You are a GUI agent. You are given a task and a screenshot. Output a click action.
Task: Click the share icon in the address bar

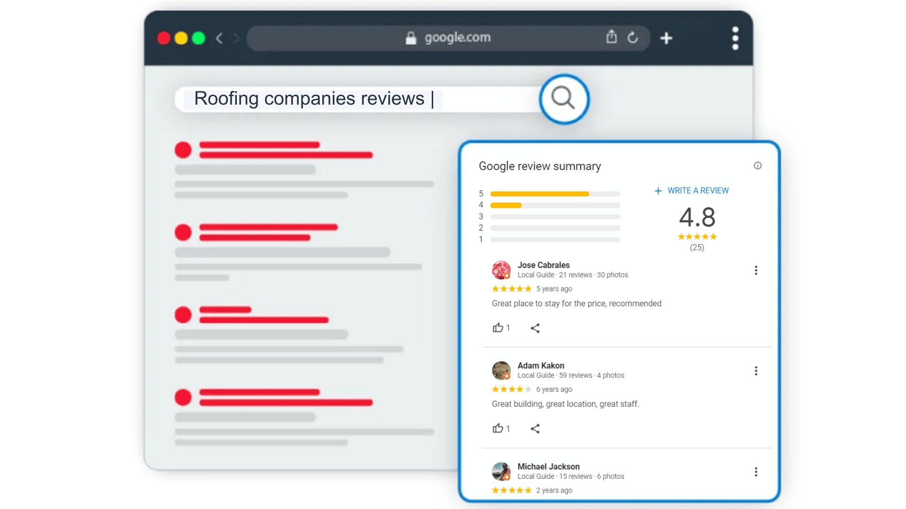tap(612, 38)
